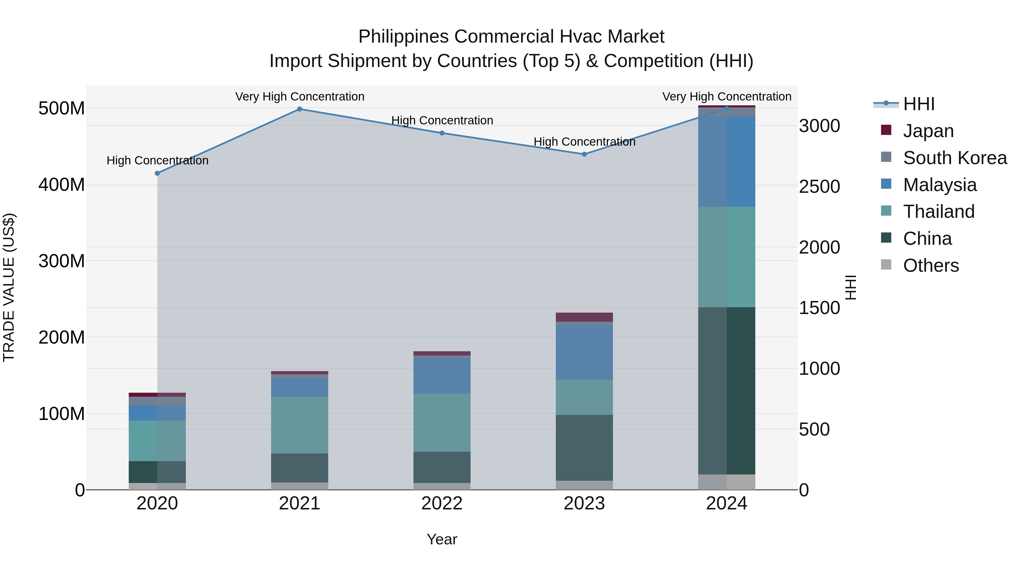The image size is (1023, 575).
Task: Select the Japan segment of the 2023 bar
Action: (585, 317)
